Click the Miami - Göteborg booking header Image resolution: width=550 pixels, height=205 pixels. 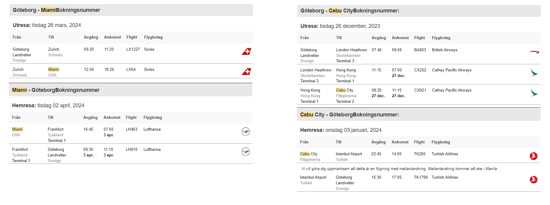click(56, 90)
